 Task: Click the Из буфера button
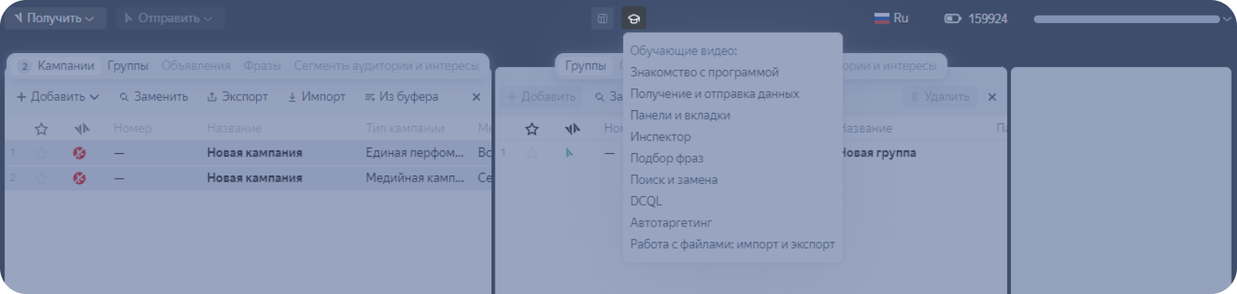click(x=402, y=97)
